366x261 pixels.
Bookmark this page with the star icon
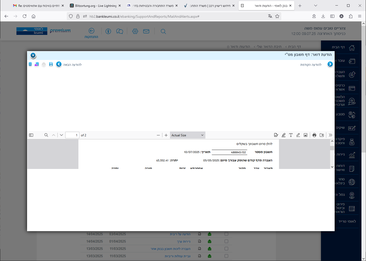(x=277, y=16)
